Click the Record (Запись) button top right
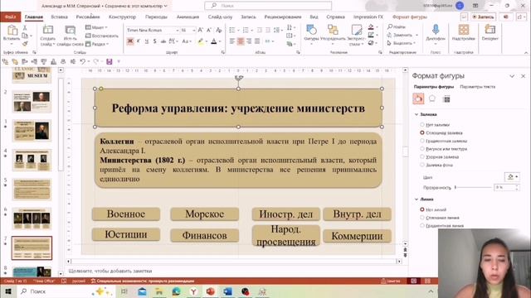This screenshot has width=531, height=298. point(483,17)
